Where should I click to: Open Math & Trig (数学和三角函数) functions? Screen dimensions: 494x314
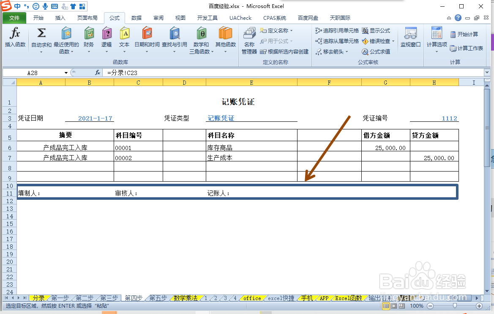(201, 40)
